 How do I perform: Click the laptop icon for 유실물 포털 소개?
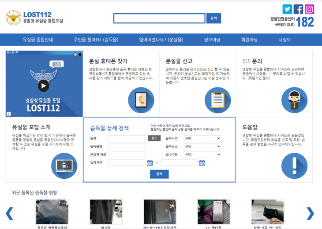click(64, 166)
